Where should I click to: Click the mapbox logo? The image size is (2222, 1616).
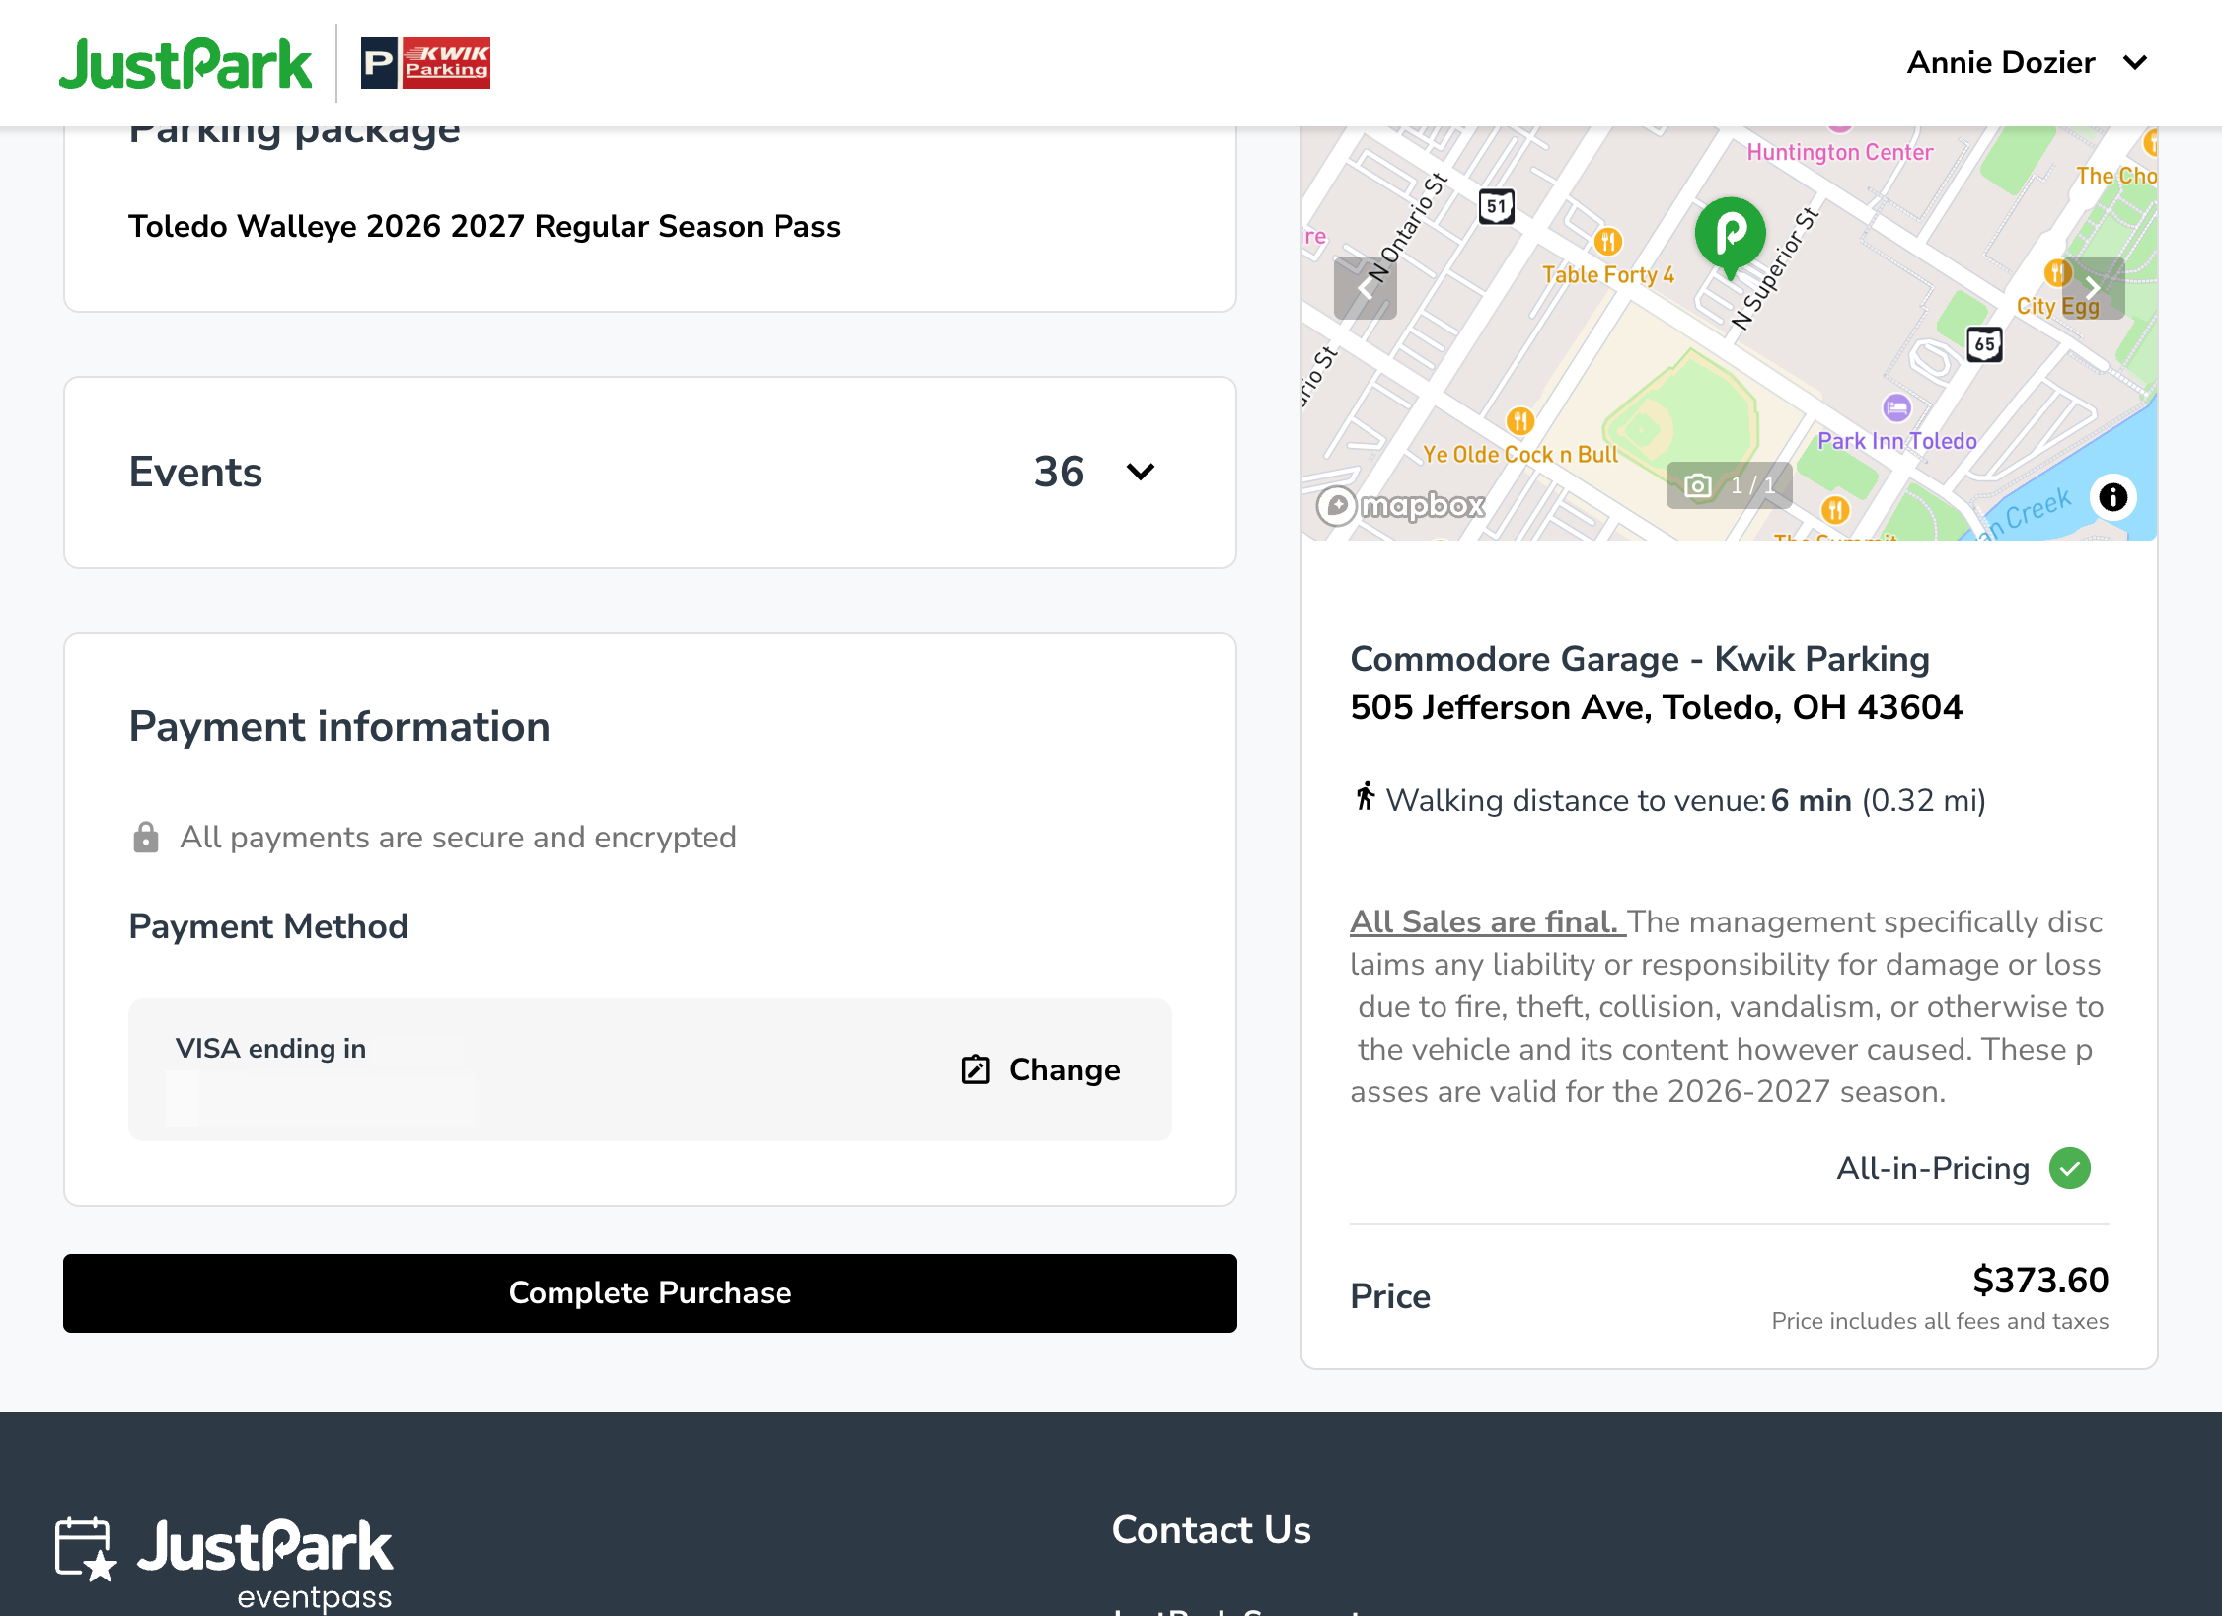(1401, 506)
